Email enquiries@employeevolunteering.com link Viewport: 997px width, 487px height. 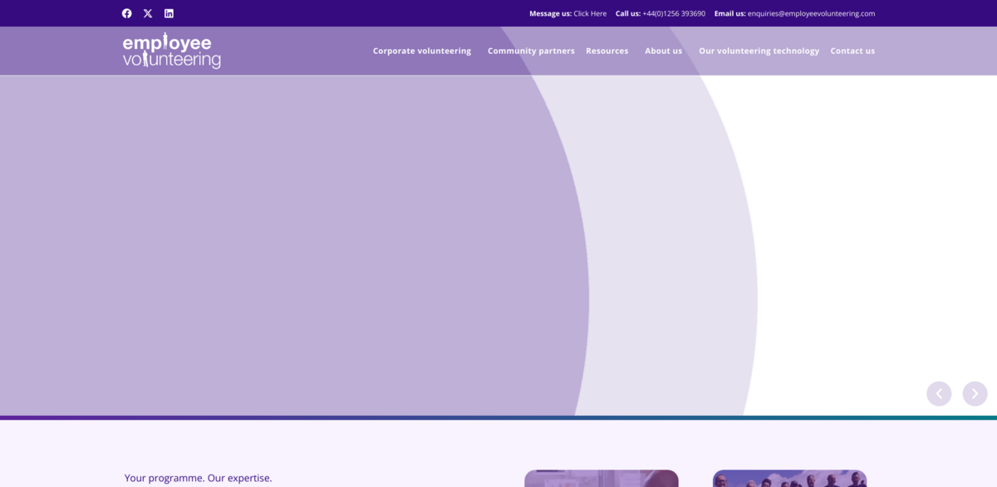click(x=811, y=13)
